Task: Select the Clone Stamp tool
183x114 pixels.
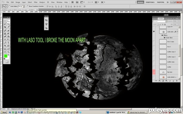Action: 5,33
